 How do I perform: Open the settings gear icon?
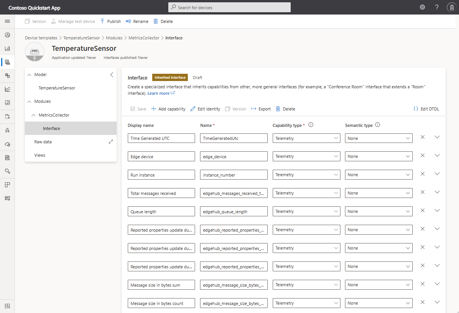[422, 7]
